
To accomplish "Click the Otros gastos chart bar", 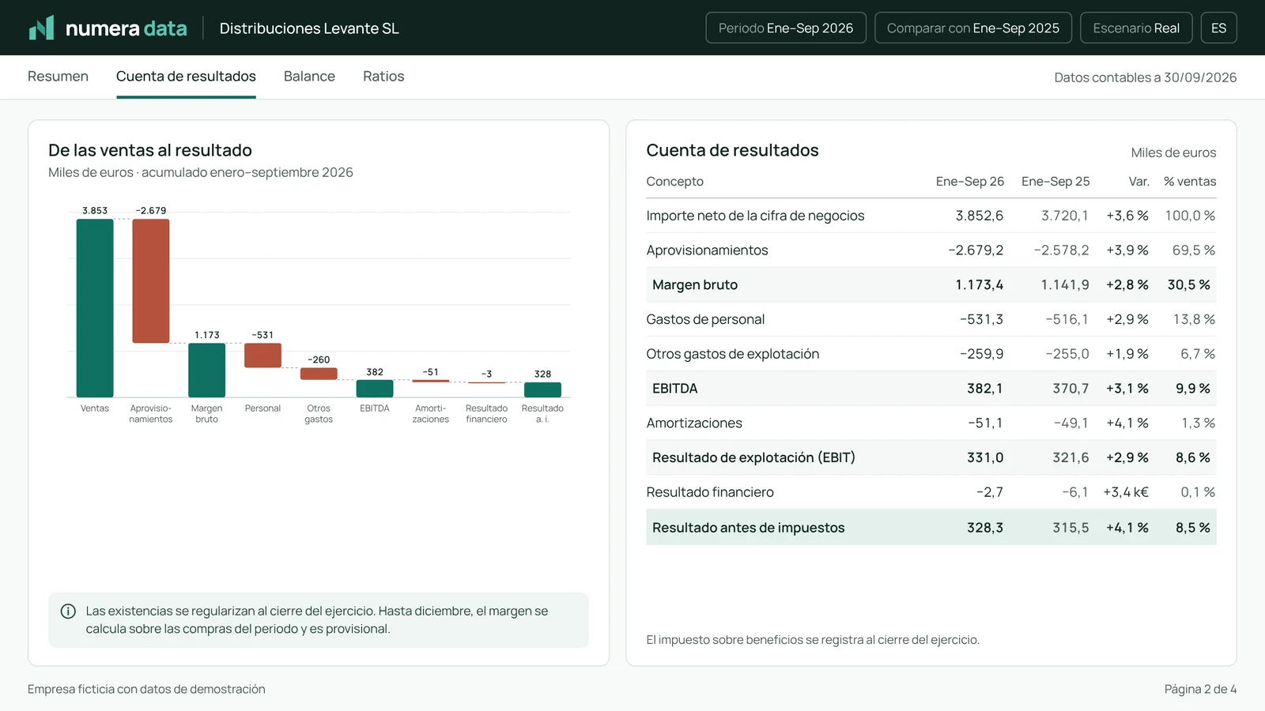I will 319,374.
